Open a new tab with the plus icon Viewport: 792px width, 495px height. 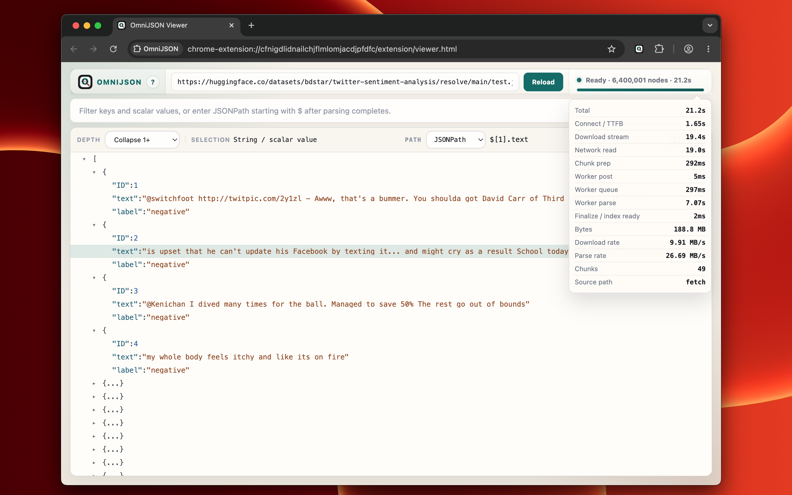[251, 25]
